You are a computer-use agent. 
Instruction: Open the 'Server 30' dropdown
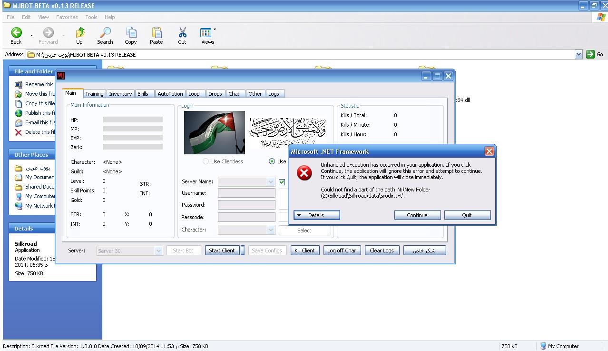[x=158, y=251]
